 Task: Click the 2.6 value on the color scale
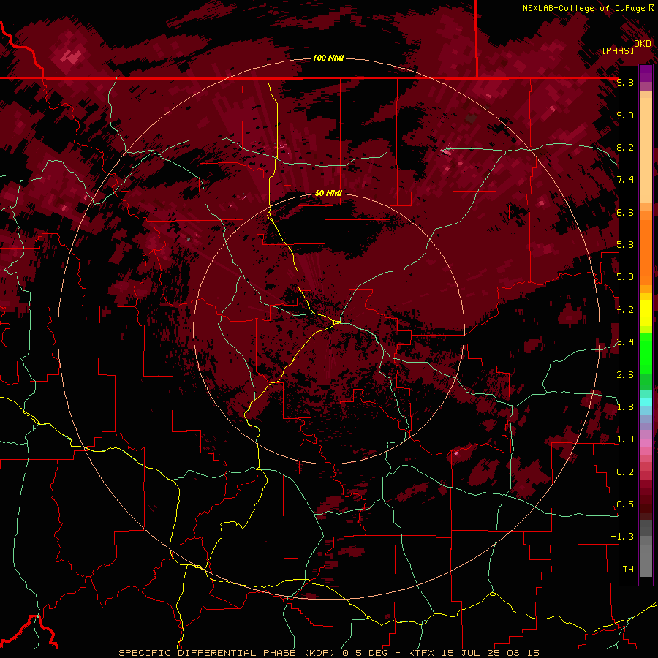pos(625,374)
